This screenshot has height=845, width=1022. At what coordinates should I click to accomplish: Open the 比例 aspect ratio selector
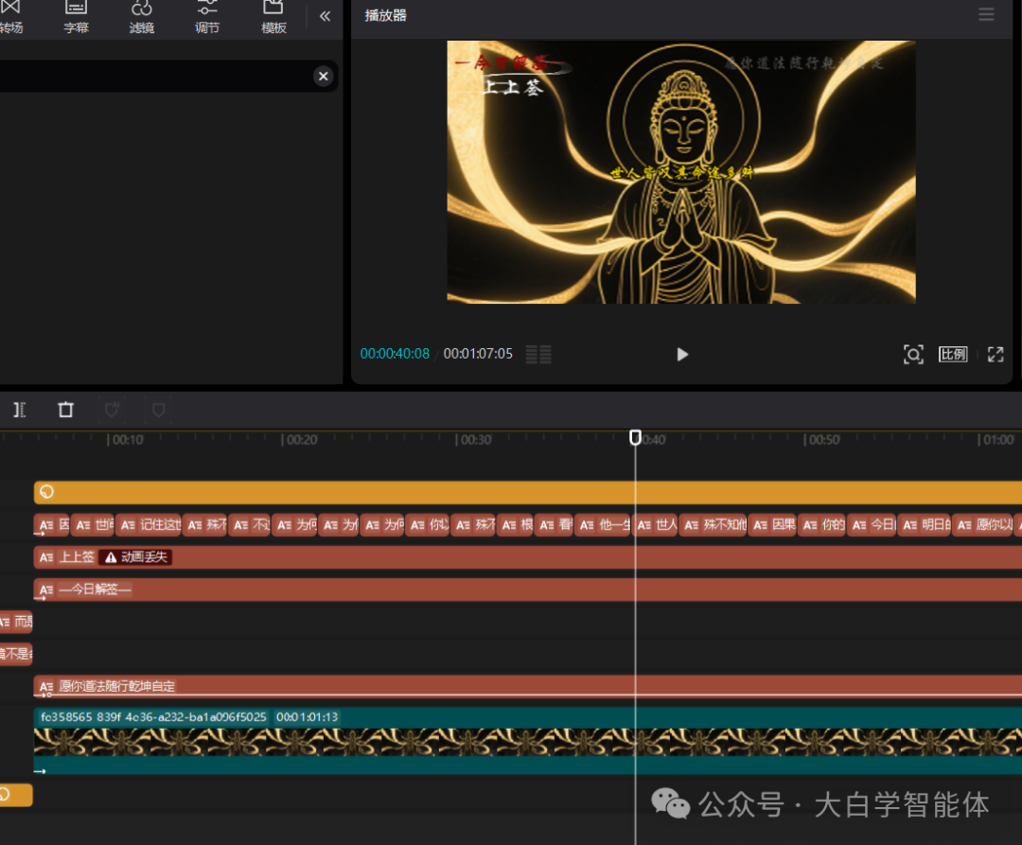tap(953, 355)
